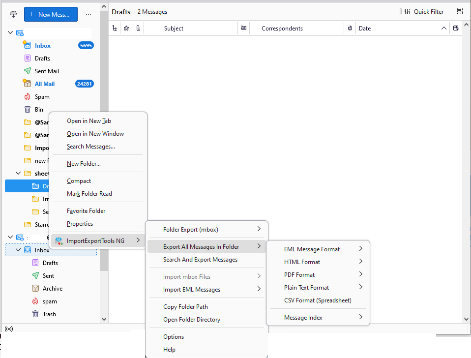Expand the Message Index submenu
The width and height of the screenshot is (471, 358).
318,318
